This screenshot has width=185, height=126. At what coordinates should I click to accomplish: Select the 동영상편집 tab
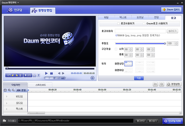43,10
